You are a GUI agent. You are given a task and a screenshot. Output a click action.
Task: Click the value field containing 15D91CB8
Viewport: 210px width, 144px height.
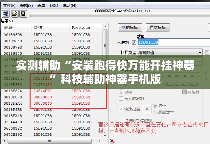click(174, 42)
